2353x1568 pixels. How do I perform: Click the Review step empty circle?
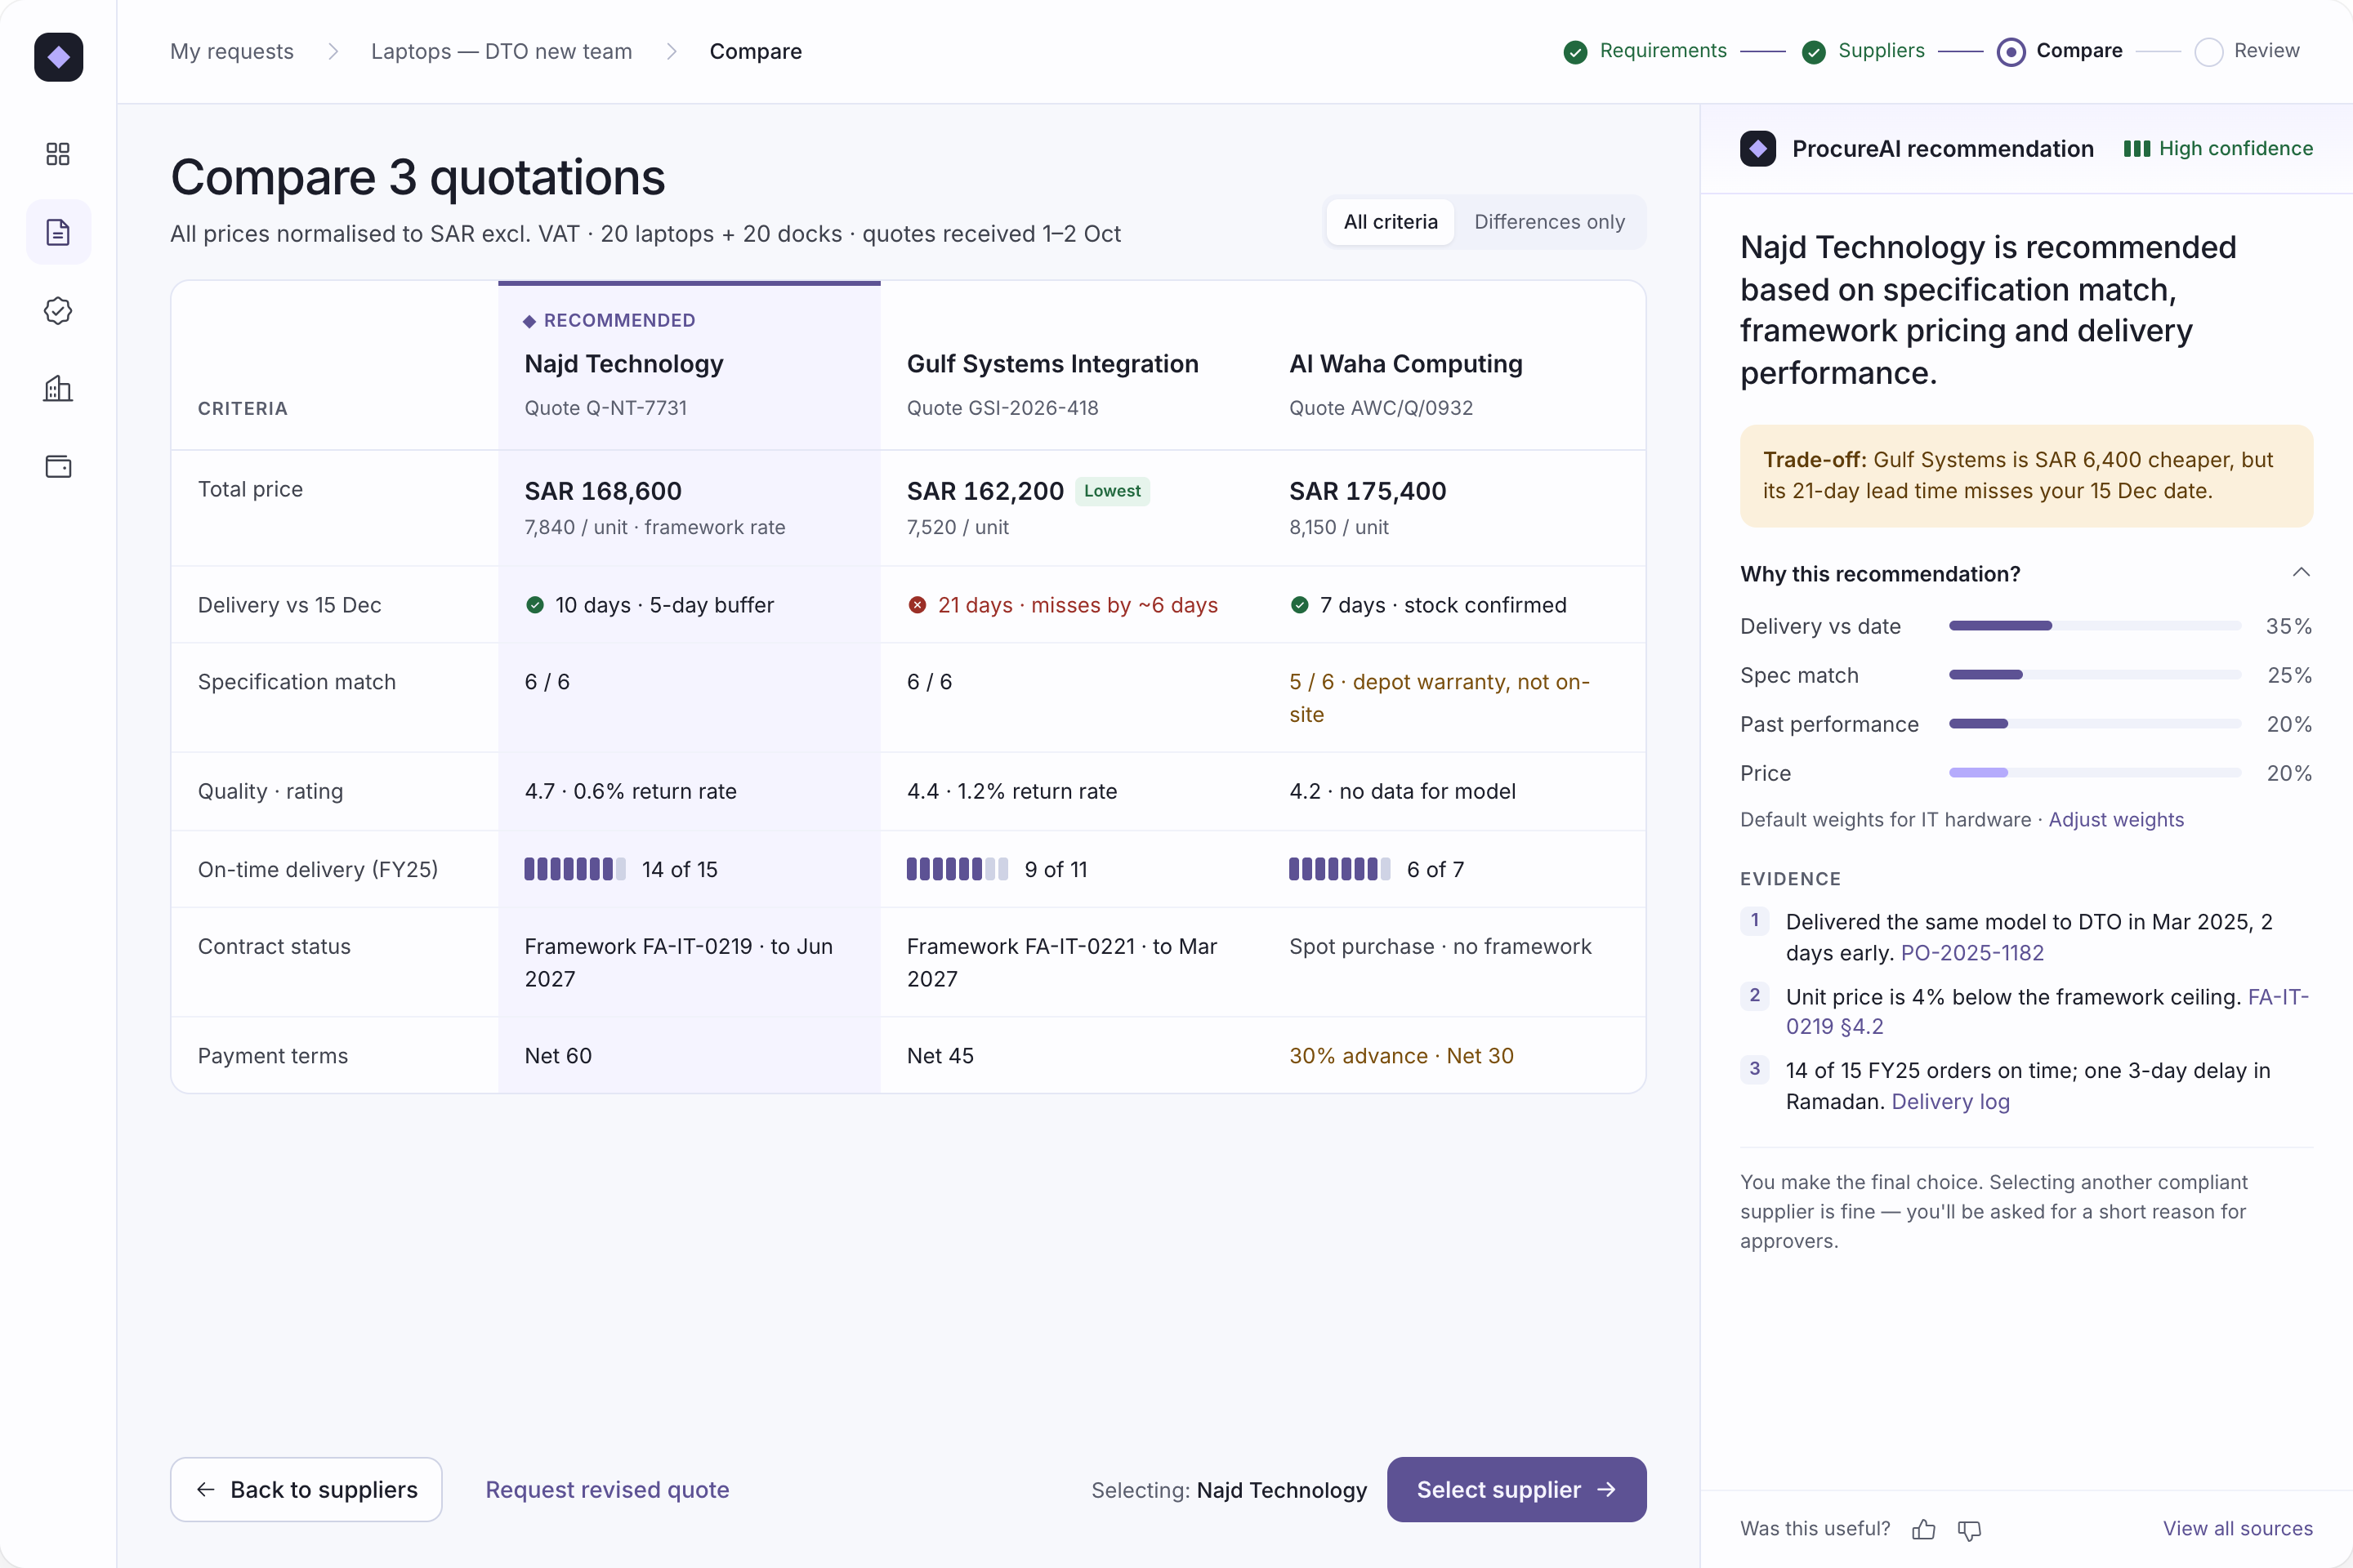point(2208,52)
